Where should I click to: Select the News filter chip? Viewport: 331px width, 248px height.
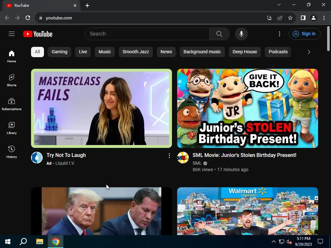click(166, 52)
